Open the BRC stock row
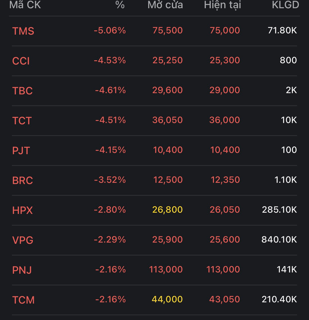Viewport: 309px width, 320px height. (154, 180)
